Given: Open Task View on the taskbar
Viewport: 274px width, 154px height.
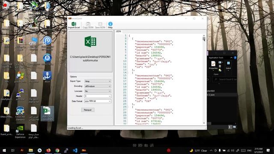Looking at the screenshot, I should 13,150.
